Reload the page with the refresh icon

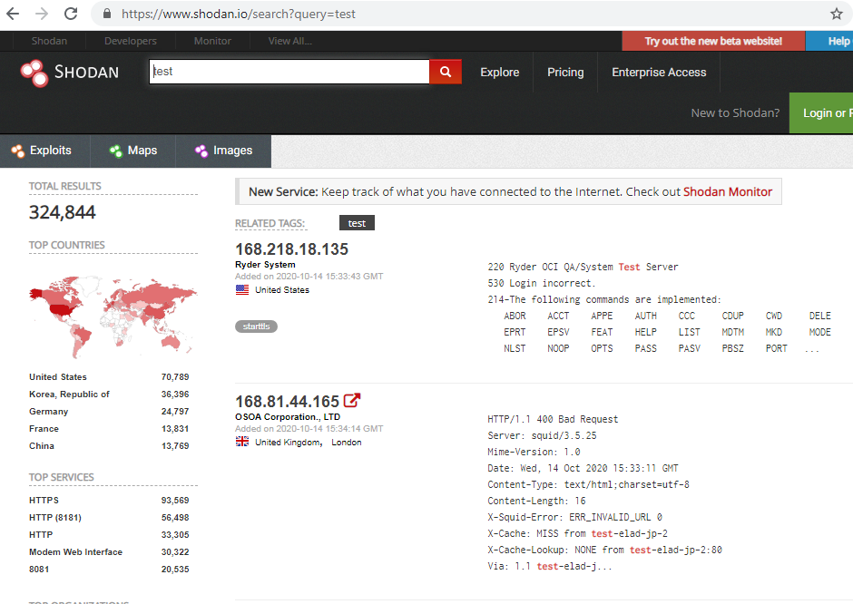pyautogui.click(x=71, y=14)
